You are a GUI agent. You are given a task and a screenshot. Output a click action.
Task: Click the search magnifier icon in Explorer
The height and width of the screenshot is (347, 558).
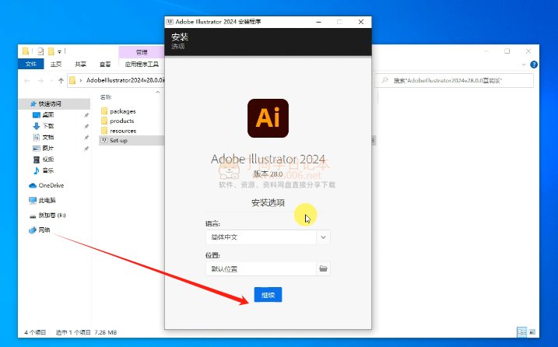pos(384,80)
